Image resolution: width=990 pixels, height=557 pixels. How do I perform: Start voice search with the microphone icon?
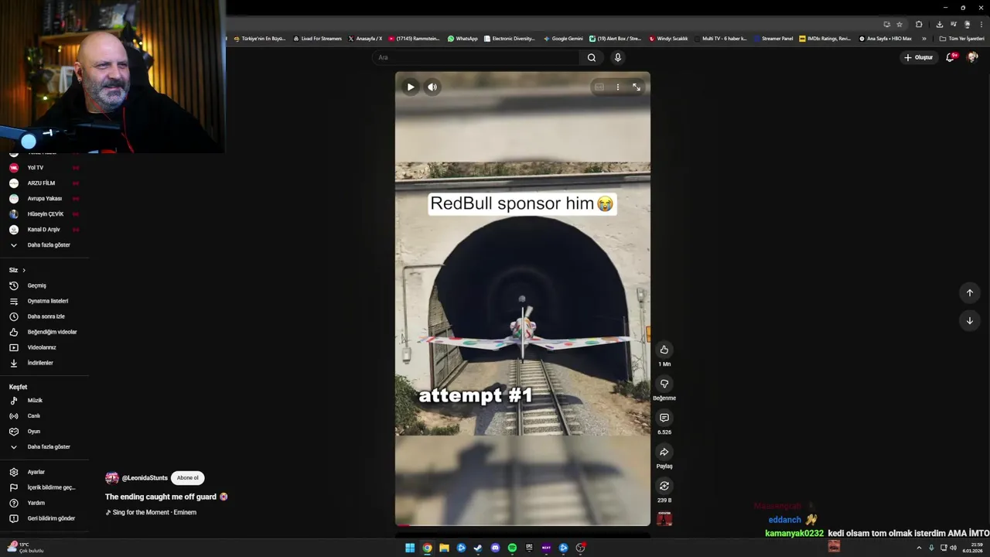point(617,57)
